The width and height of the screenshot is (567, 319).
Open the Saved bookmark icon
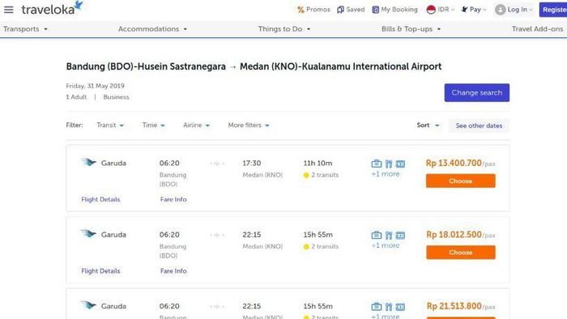pyautogui.click(x=340, y=10)
